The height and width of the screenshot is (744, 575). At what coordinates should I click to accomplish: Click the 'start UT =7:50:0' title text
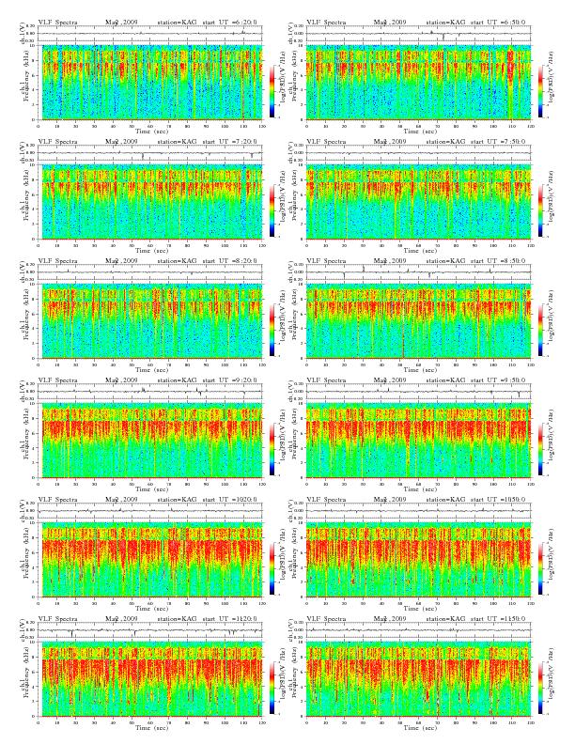click(x=498, y=142)
